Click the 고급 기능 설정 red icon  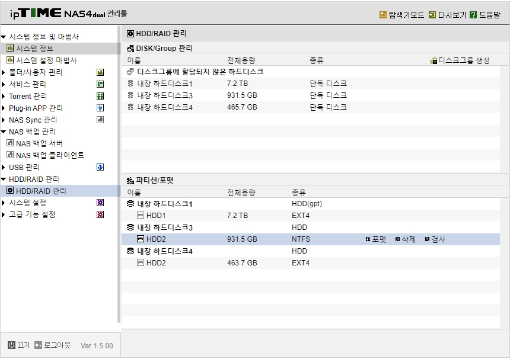pos(100,214)
